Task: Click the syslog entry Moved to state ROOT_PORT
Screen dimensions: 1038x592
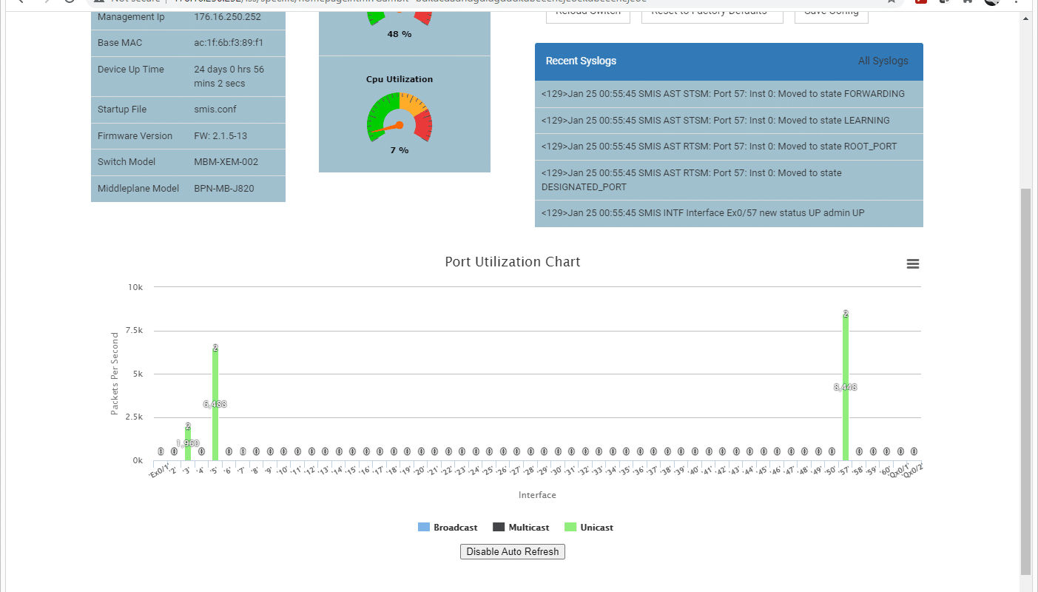Action: (729, 146)
